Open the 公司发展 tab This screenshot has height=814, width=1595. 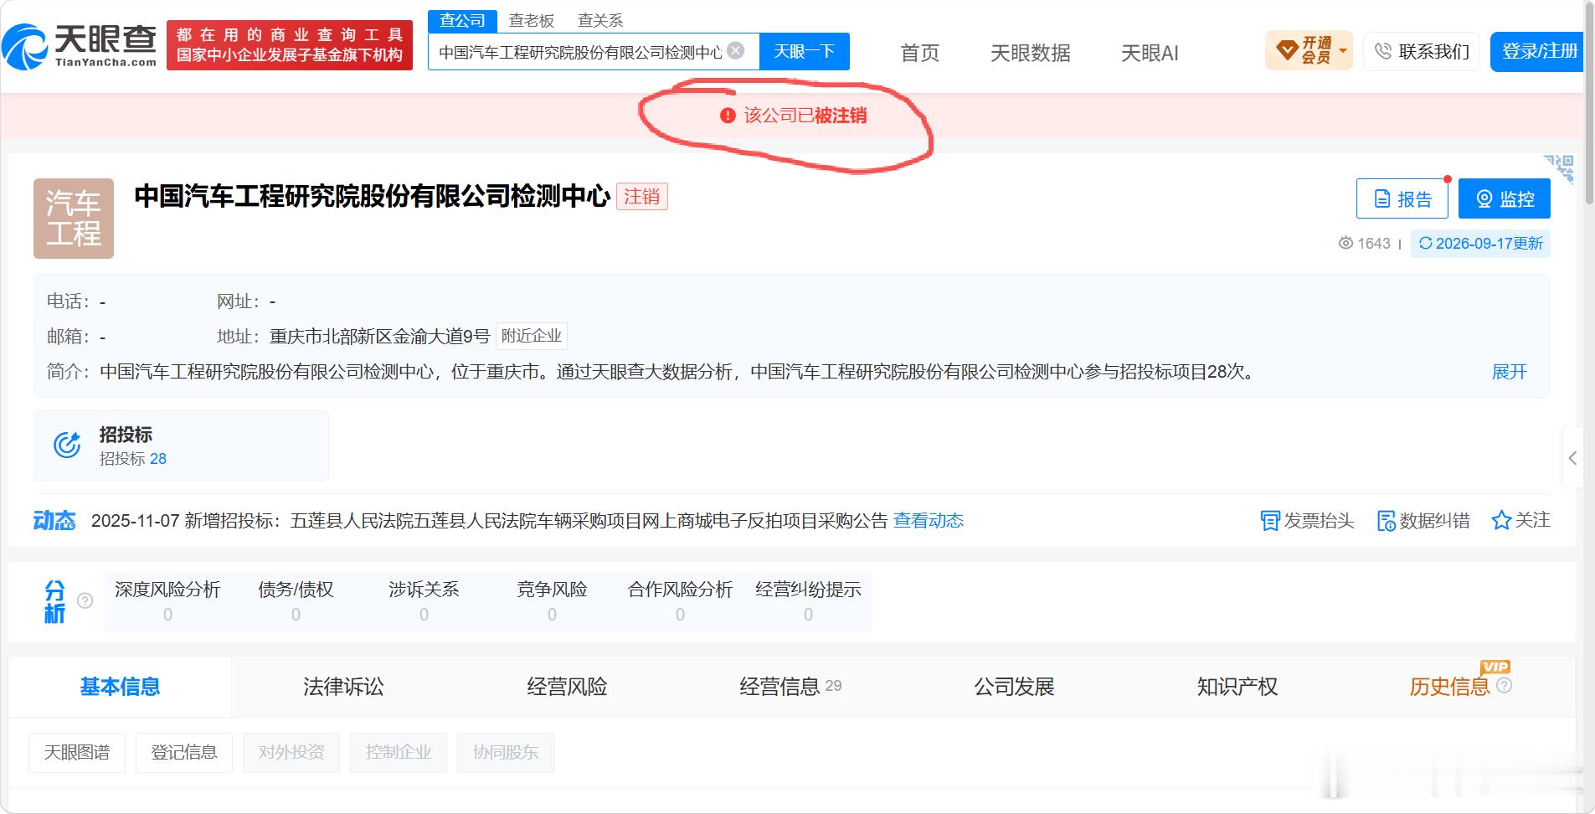coord(1013,687)
